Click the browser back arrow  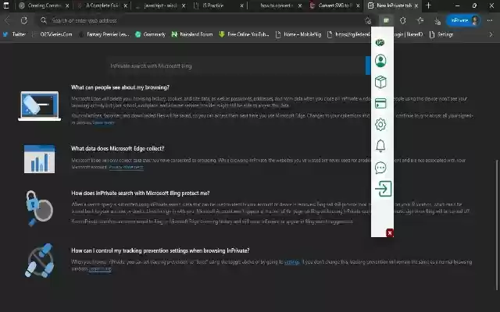(x=7, y=20)
